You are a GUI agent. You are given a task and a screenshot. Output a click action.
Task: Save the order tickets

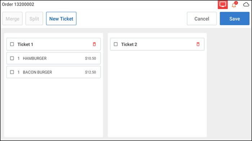coord(235,19)
